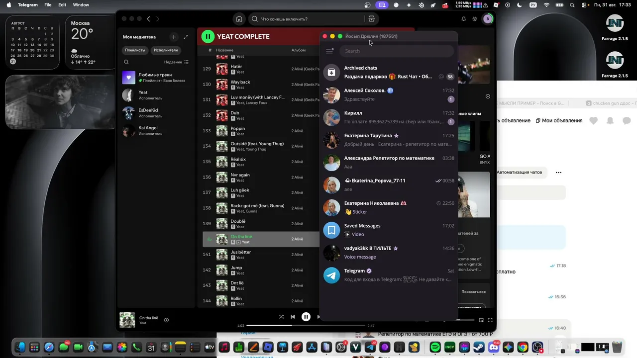Toggle shuffle in Spotify player
This screenshot has width=637, height=358.
(282, 317)
